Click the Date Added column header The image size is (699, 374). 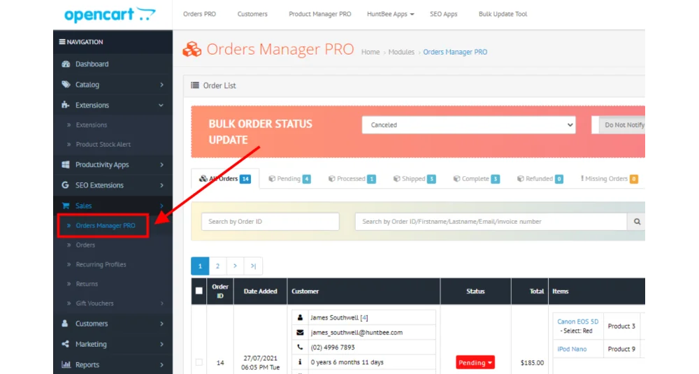(260, 291)
